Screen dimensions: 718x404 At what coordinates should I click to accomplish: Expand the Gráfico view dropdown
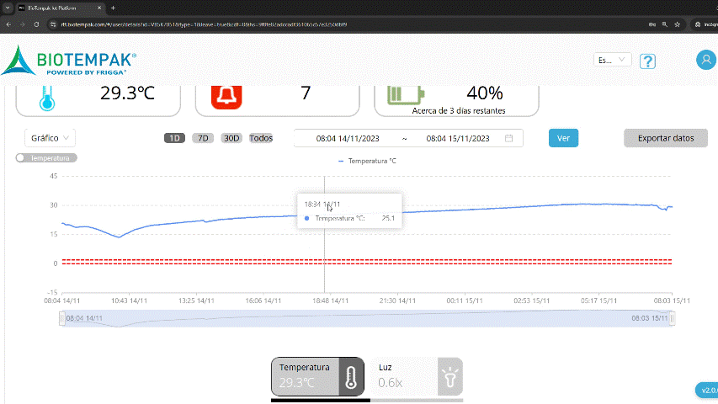point(51,138)
